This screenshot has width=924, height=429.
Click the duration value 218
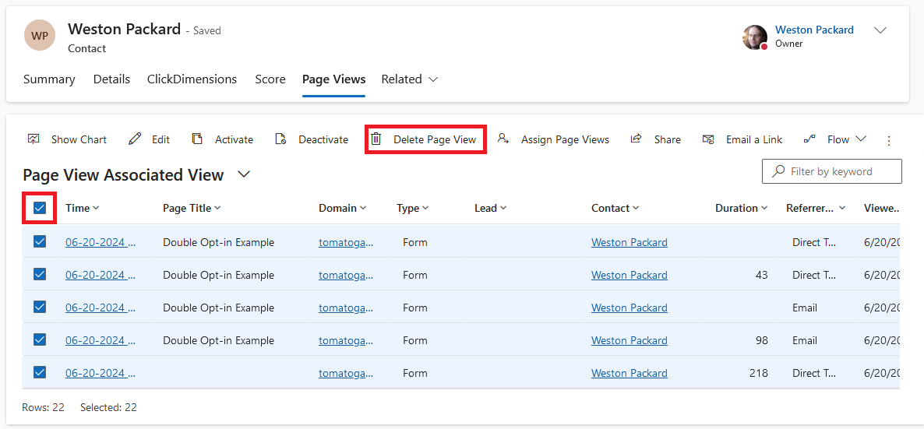(759, 373)
